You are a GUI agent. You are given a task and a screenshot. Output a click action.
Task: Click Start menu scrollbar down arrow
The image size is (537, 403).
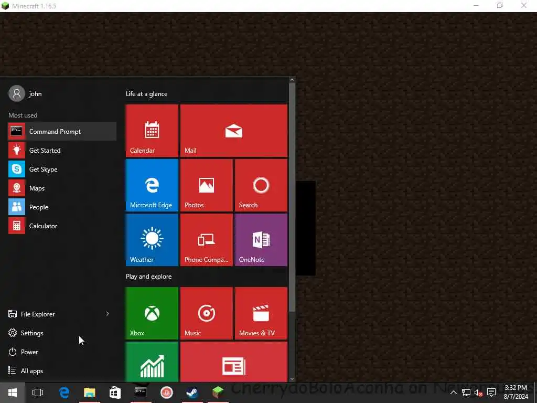(292, 379)
